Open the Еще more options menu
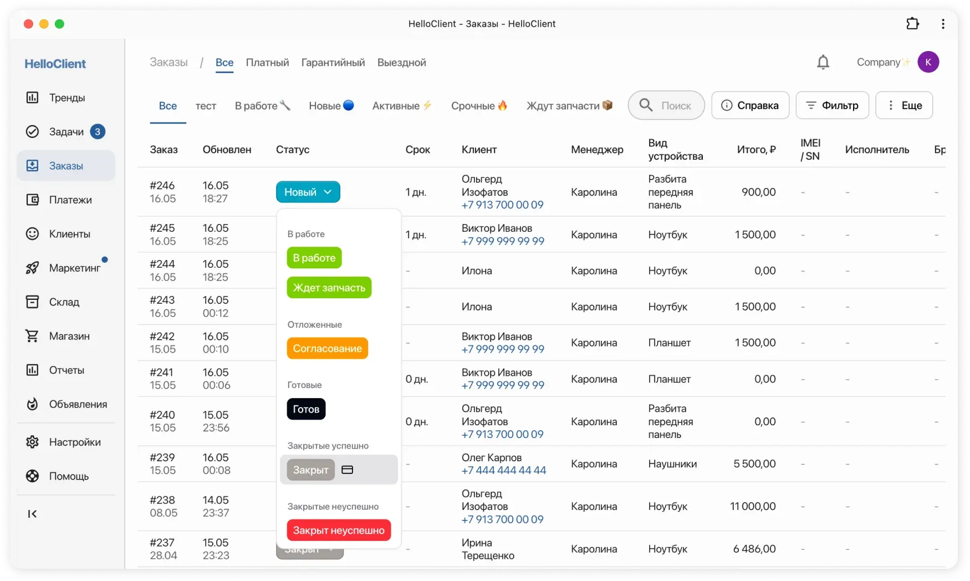Screen dimensions: 970x581 point(904,105)
